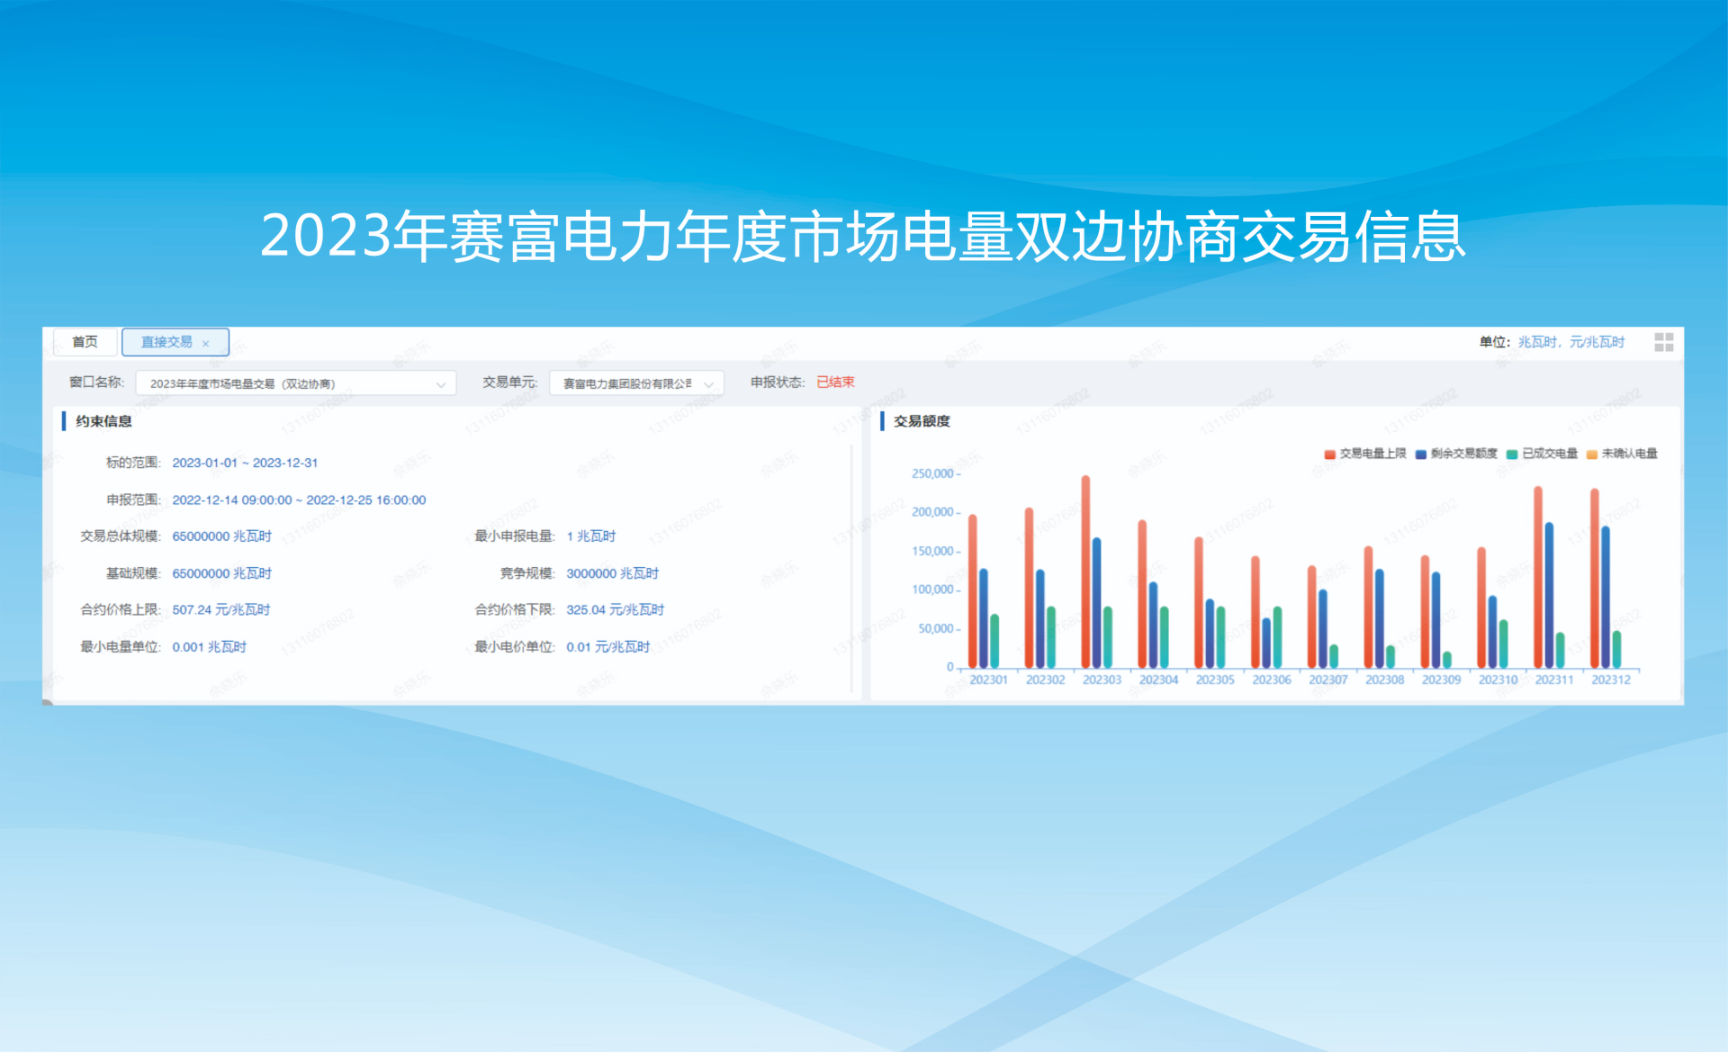
Task: Click the 申报范围 date range value
Action: point(299,499)
